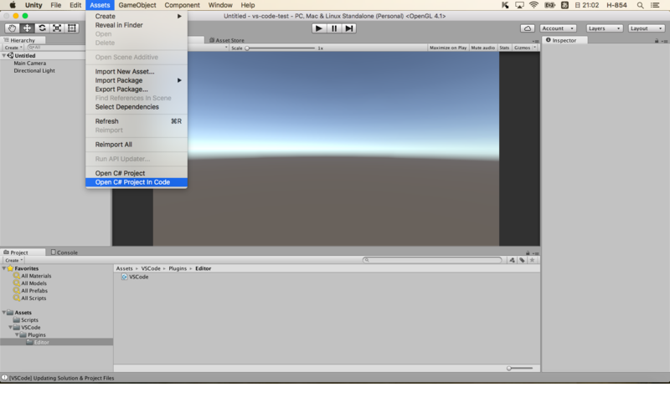Viewport: 670px width, 418px height.
Task: Save search star icon in Project
Action: (x=532, y=260)
